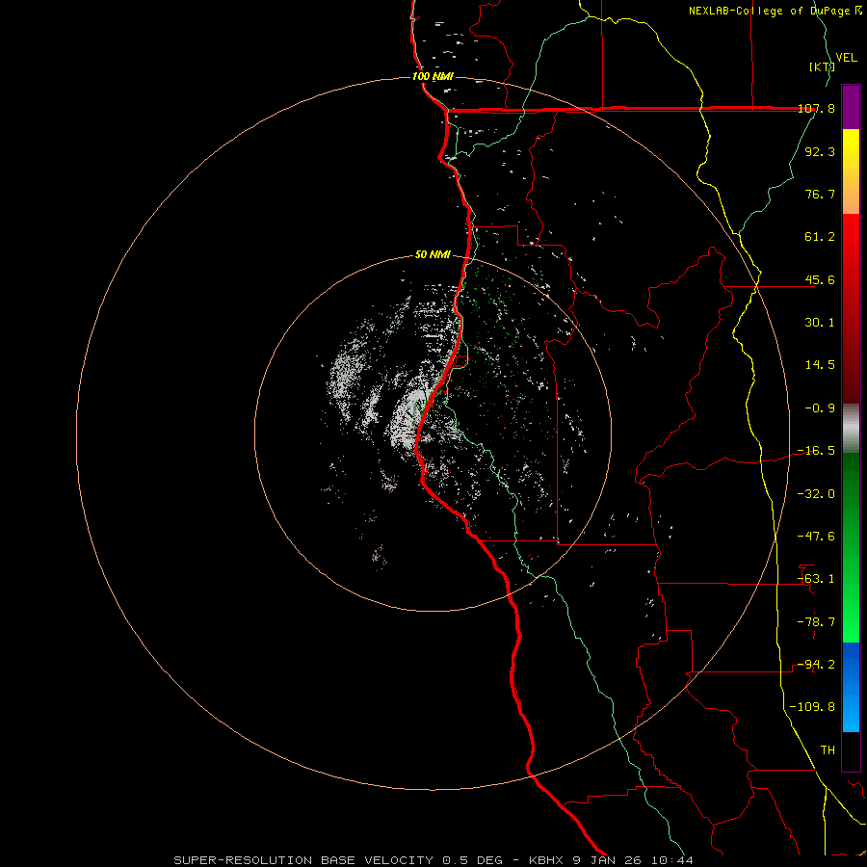The image size is (867, 867).
Task: Click the 61.2 scale value
Action: click(x=820, y=237)
